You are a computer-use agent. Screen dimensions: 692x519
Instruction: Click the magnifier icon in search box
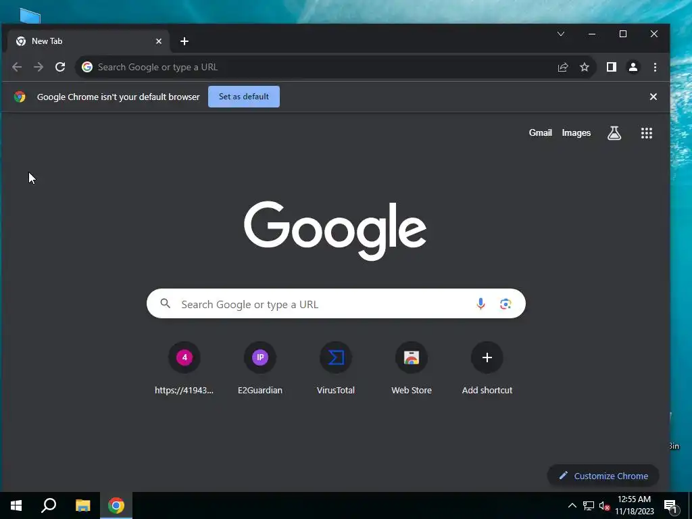(165, 303)
